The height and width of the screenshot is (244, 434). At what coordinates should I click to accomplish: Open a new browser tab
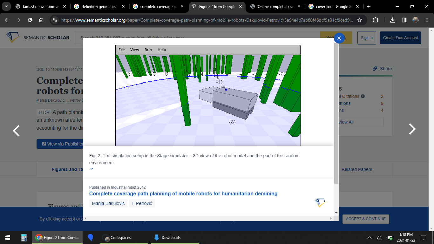(x=369, y=6)
